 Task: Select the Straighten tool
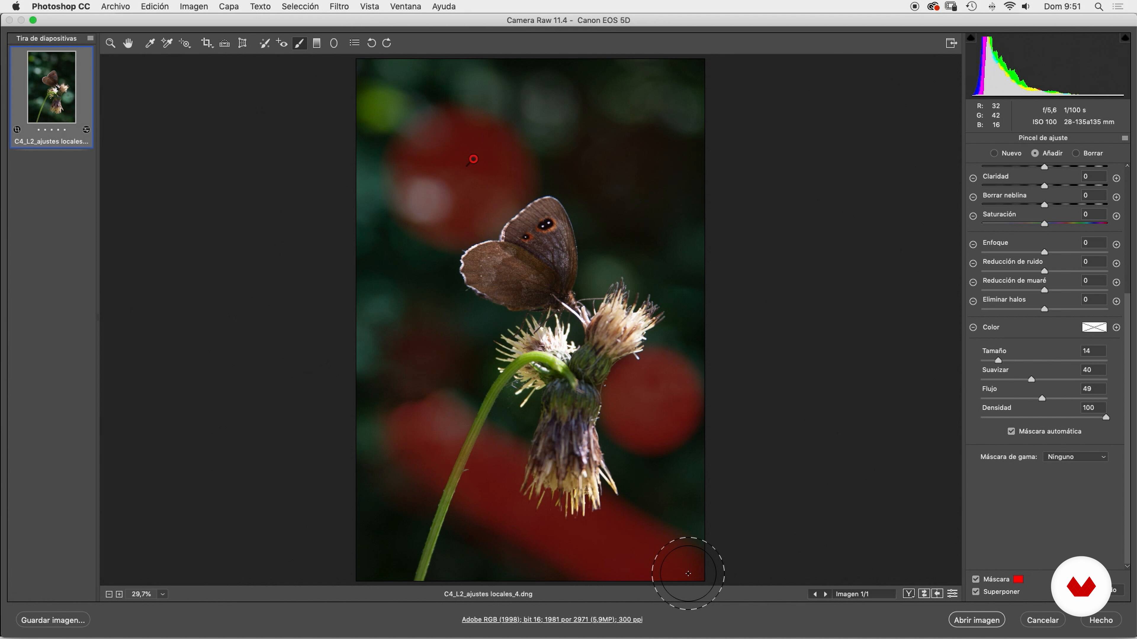pyautogui.click(x=225, y=43)
